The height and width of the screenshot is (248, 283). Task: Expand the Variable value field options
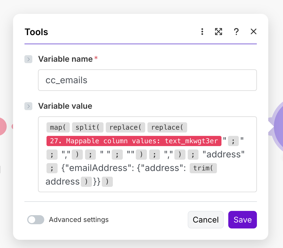pos(28,106)
